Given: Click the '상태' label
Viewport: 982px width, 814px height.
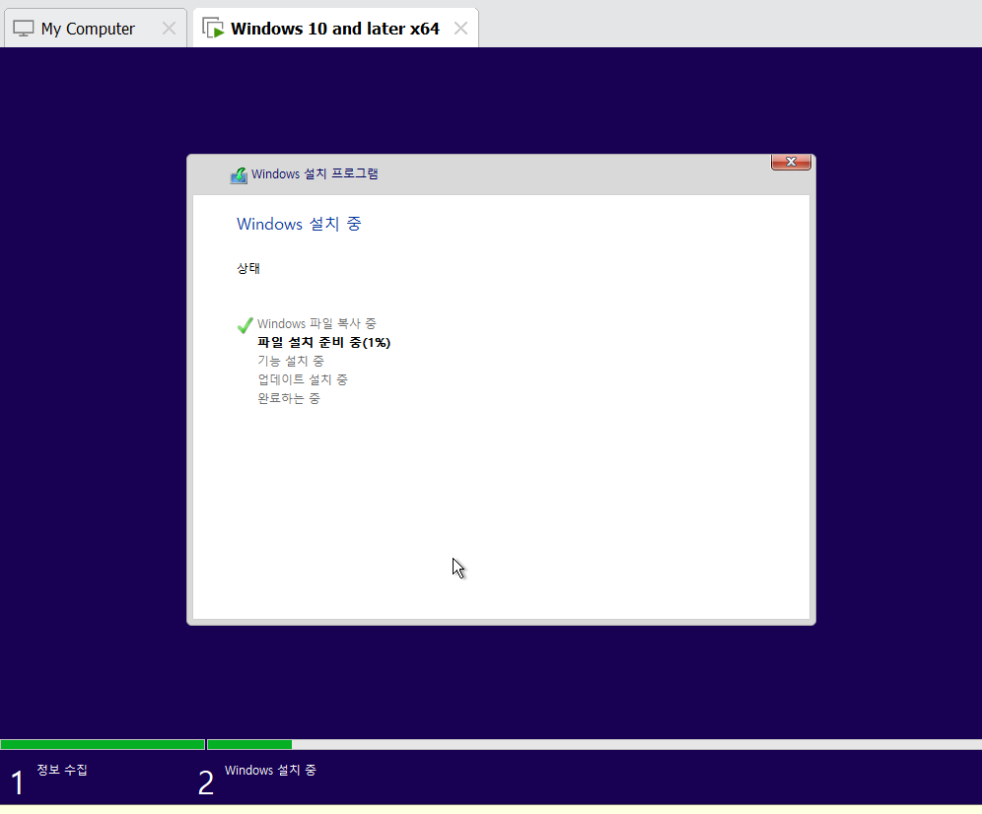Looking at the screenshot, I should point(248,268).
